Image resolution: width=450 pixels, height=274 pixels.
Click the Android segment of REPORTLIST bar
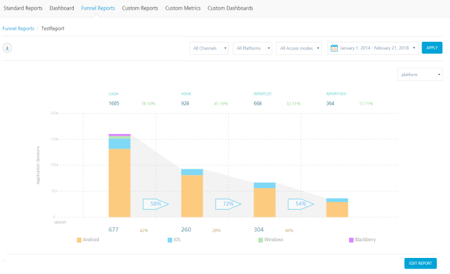(x=265, y=202)
